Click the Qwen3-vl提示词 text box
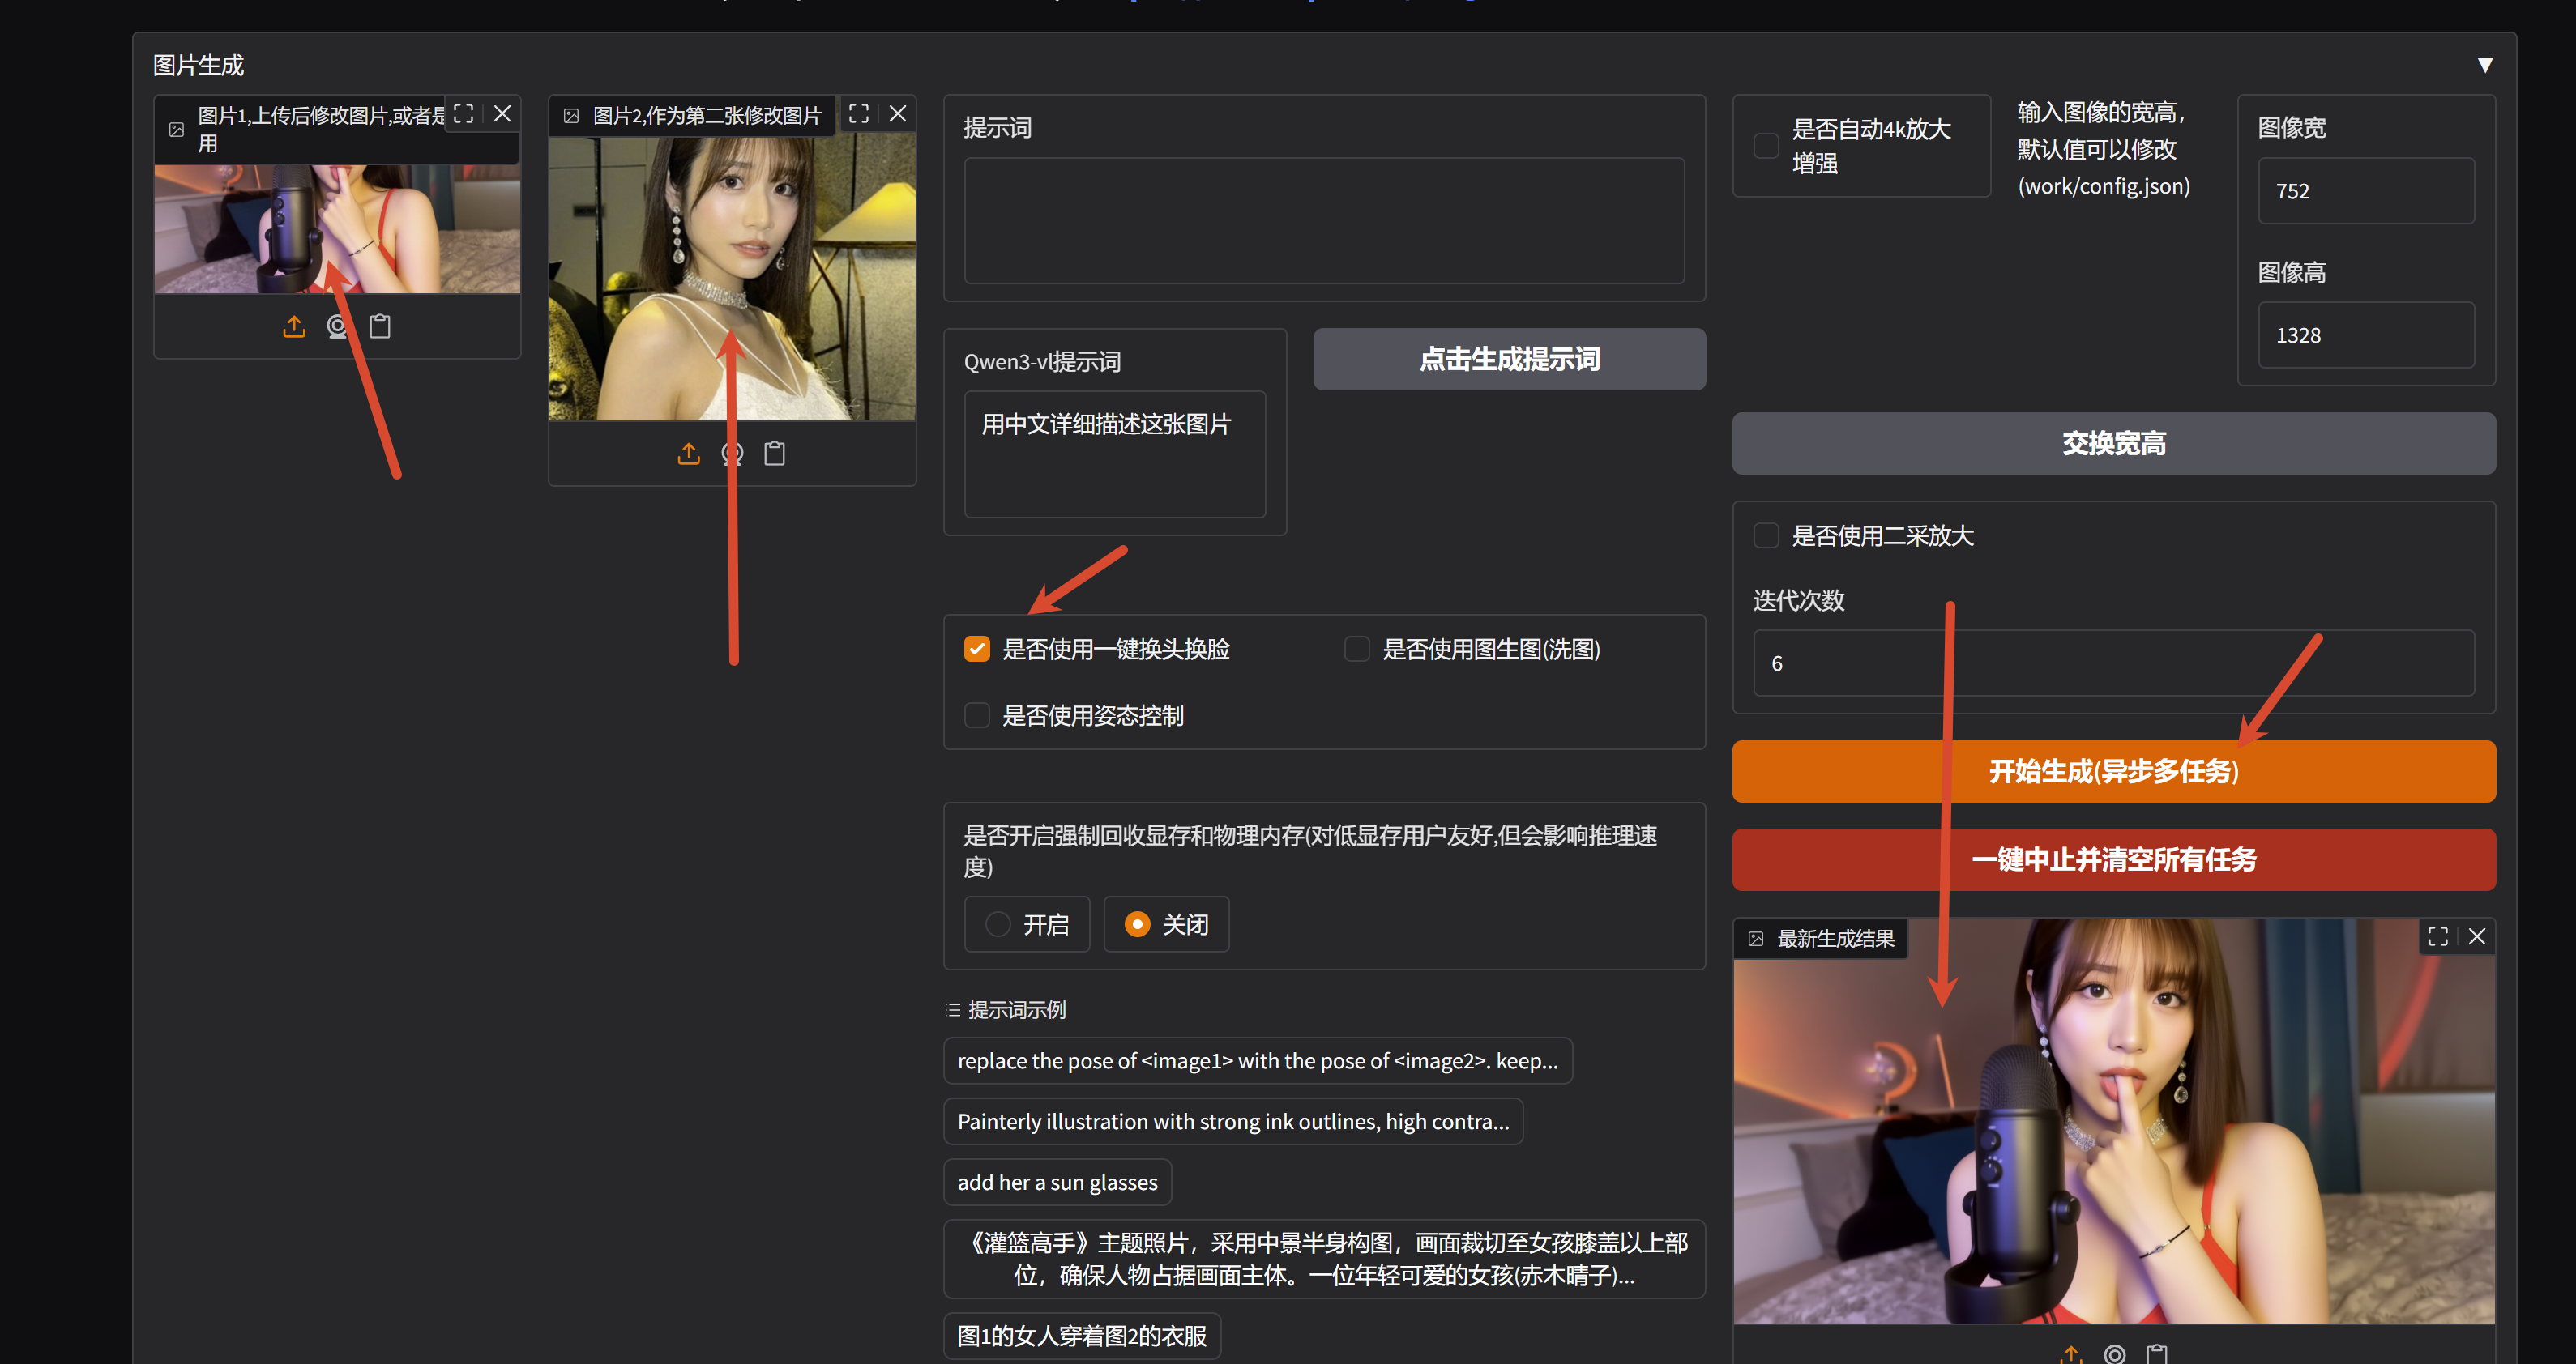The image size is (2576, 1364). point(1115,454)
